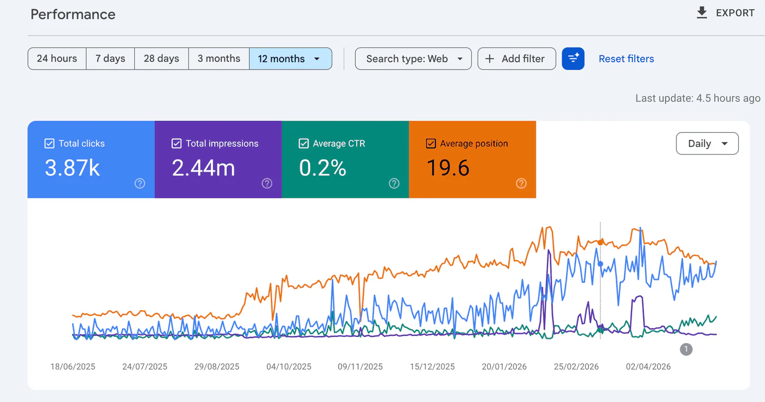The height and width of the screenshot is (402, 765).
Task: Open the Daily granularity dropdown
Action: tap(707, 144)
